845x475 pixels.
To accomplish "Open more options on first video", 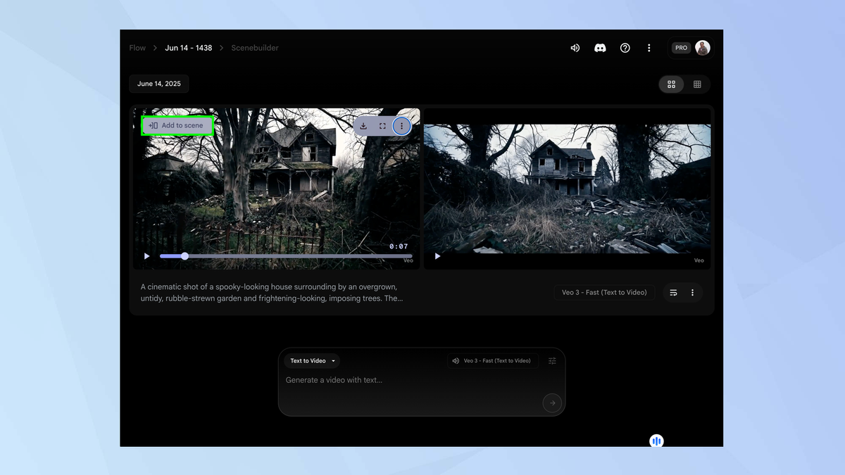I will pos(401,126).
